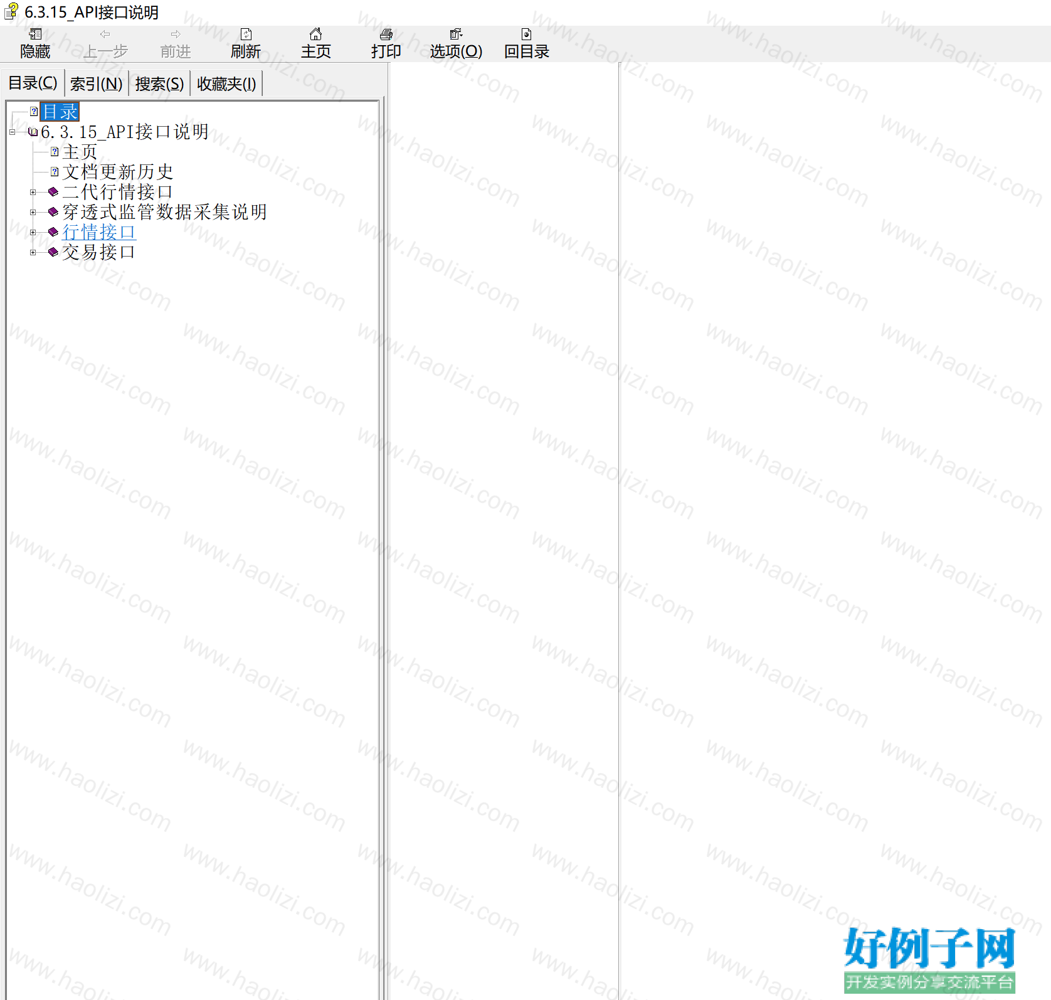
Task: Expand the 穿透式监管数据采集说明 node
Action: pyautogui.click(x=33, y=213)
